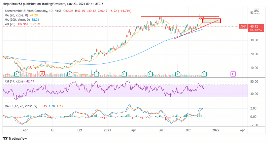This screenshot has width=268, height=143.
Task: Open the green earnings marker before April 2020
Action: coord(16,74)
